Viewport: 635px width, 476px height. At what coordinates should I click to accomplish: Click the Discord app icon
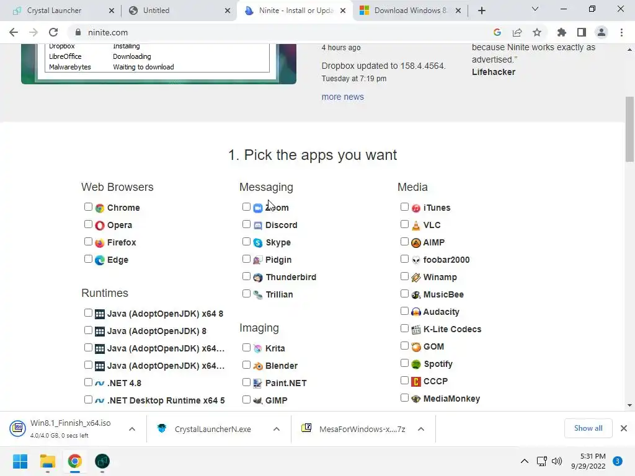pyautogui.click(x=258, y=226)
